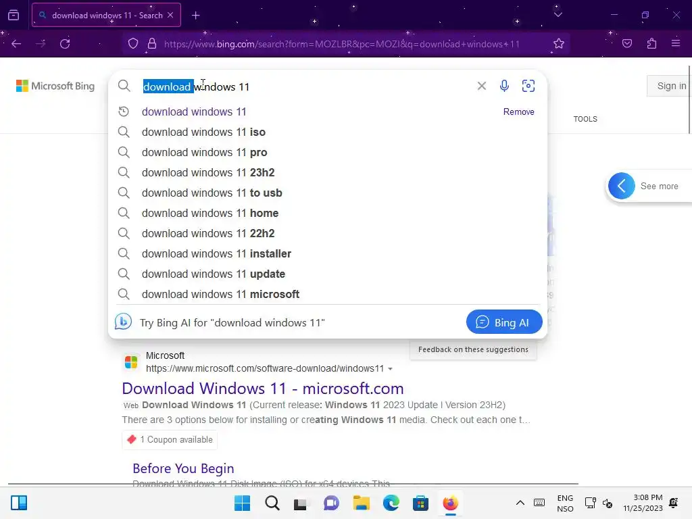The height and width of the screenshot is (519, 692).
Task: Click the Microsoft favicon on result
Action: click(x=131, y=362)
